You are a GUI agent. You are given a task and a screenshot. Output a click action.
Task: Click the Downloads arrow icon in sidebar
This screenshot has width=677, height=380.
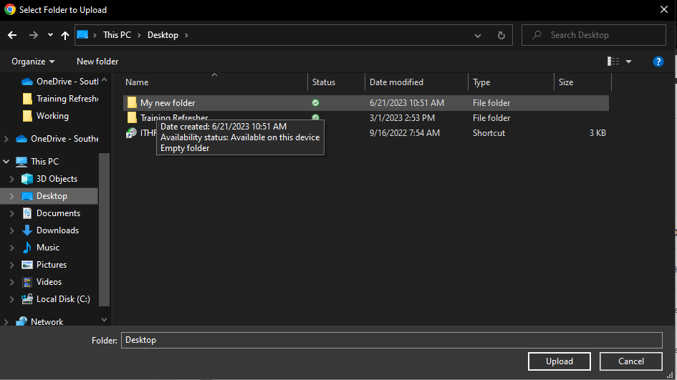(27, 230)
